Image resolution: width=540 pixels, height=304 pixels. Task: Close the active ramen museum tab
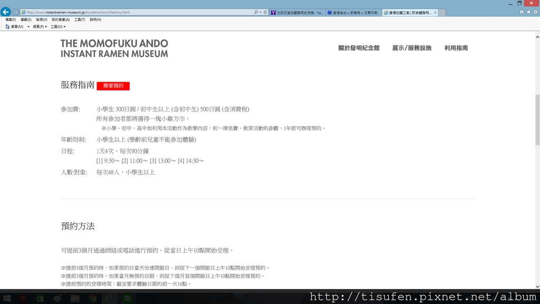(x=435, y=13)
